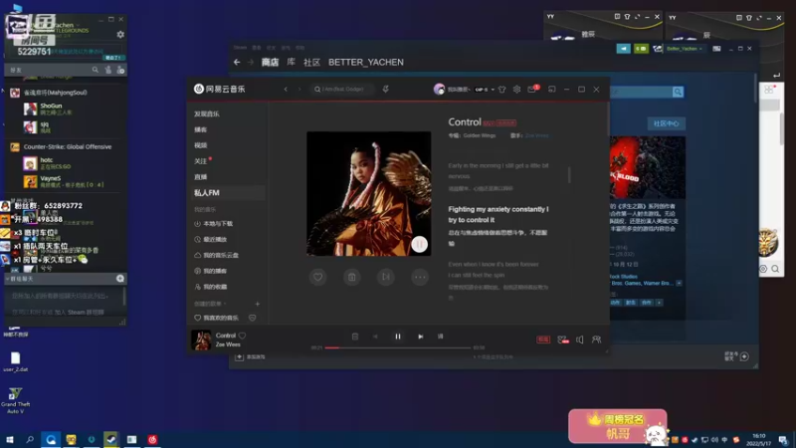796x448 pixels.
Task: Open 最近播放 in sidebar
Action: pos(215,239)
